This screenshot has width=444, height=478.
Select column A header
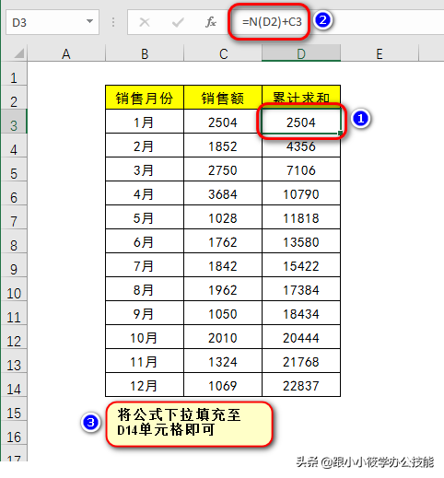point(66,53)
